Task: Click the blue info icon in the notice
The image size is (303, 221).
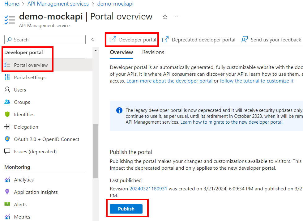Action: pyautogui.click(x=119, y=110)
